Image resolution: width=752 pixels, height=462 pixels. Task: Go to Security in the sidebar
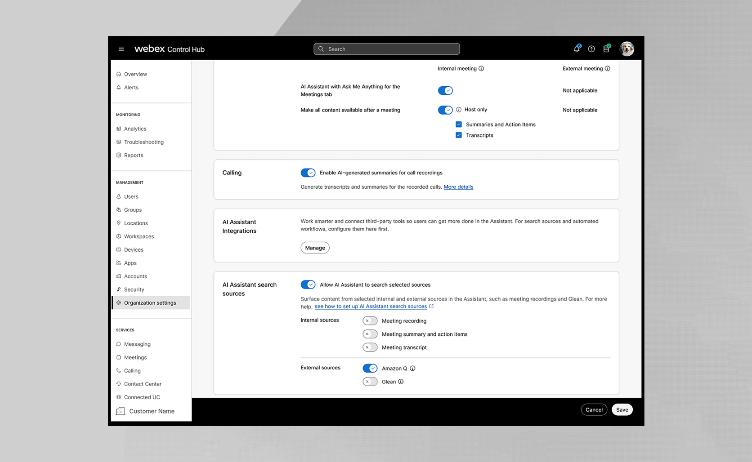click(134, 290)
